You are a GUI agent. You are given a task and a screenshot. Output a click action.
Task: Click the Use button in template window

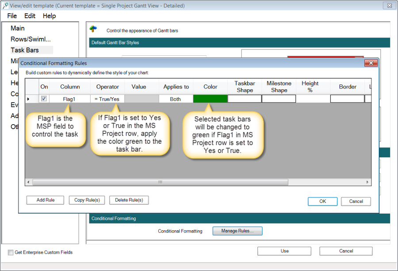pos(284,251)
